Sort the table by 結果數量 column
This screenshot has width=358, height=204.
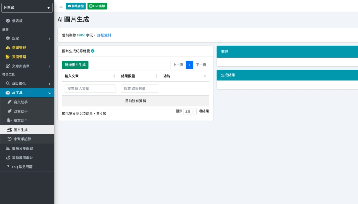click(139, 76)
